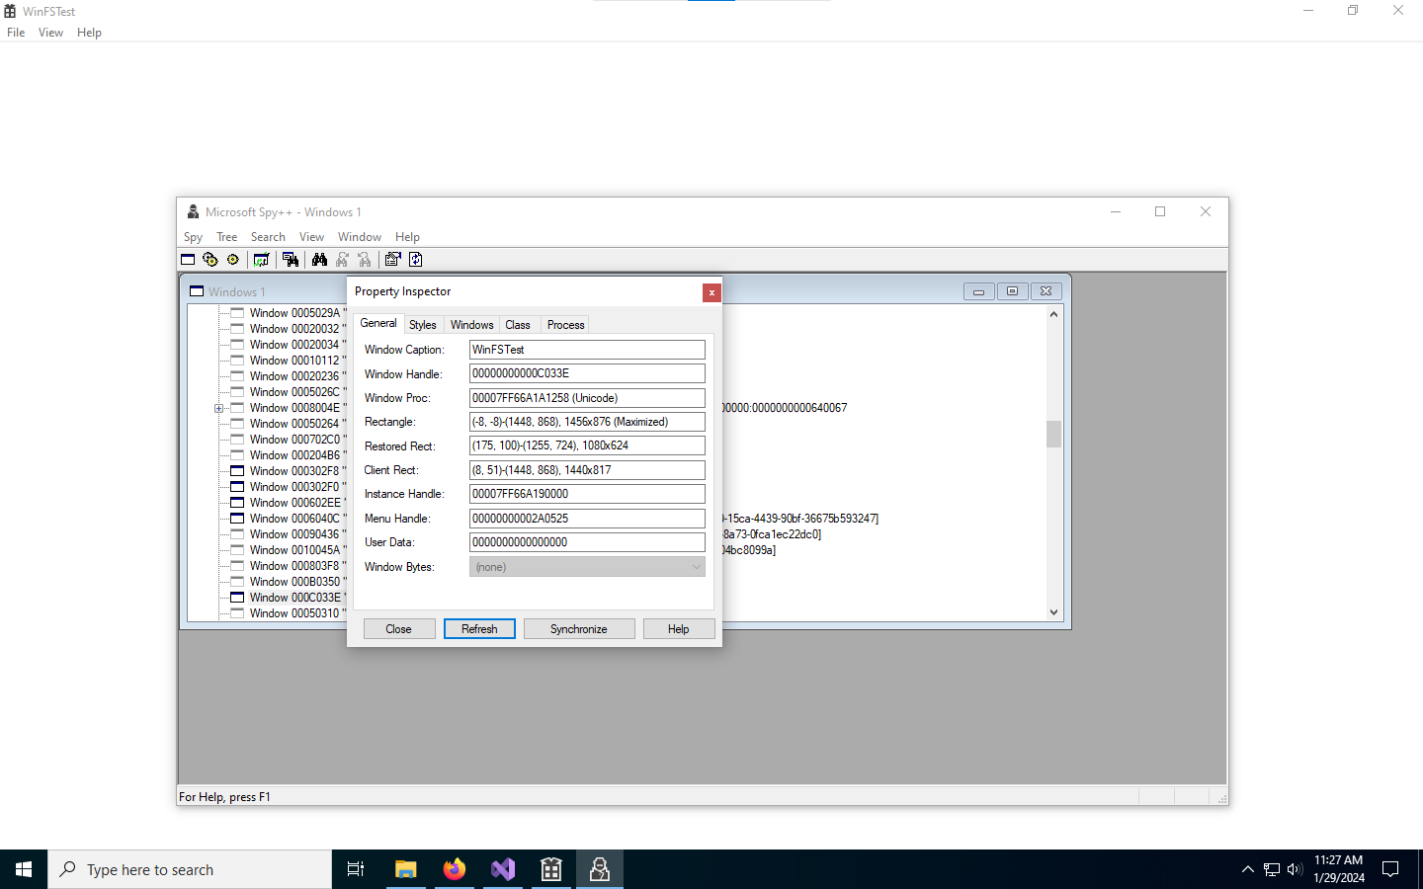Open the notification center icon
The height and width of the screenshot is (889, 1423).
1390,869
